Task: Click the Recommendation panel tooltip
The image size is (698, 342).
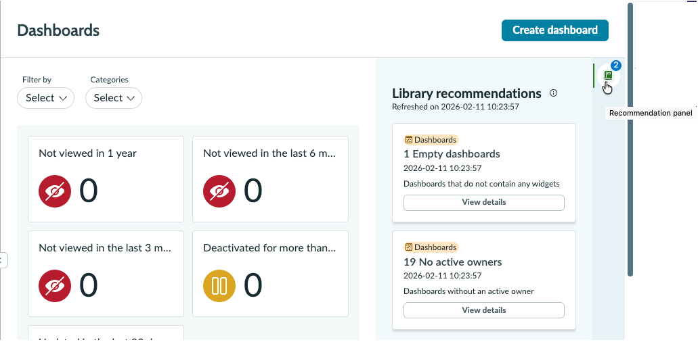Action: (x=651, y=114)
